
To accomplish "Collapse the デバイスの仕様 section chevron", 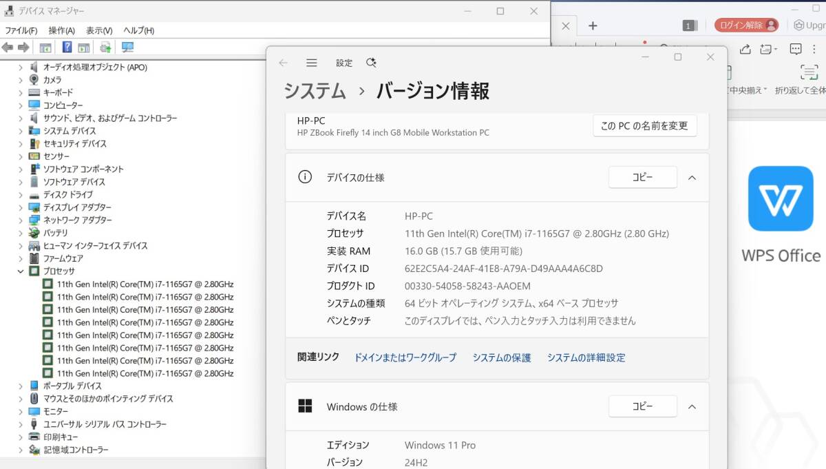I will tap(692, 178).
